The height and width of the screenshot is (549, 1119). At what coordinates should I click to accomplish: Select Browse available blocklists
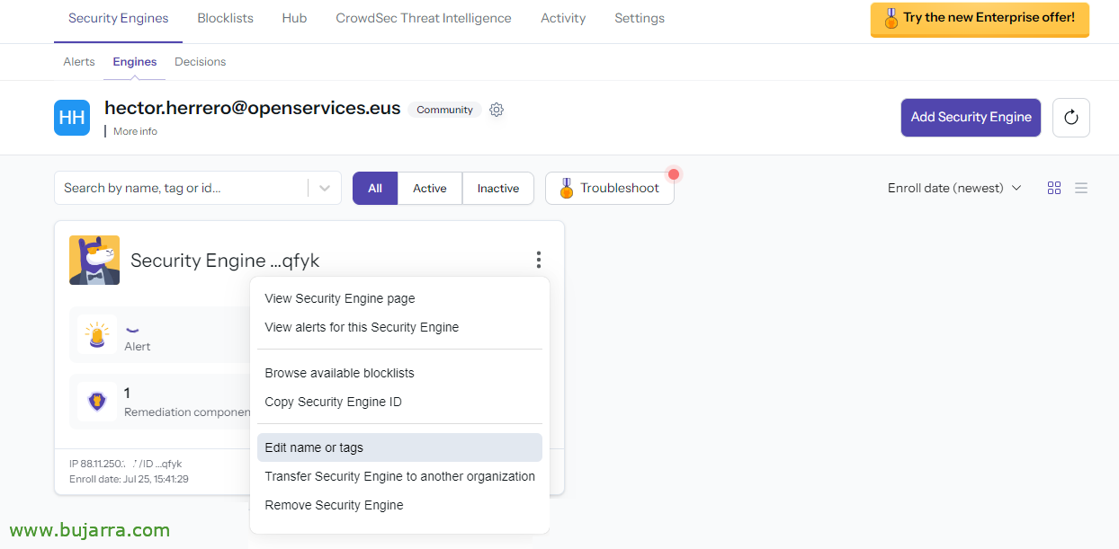[x=399, y=373]
